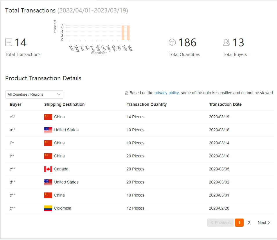Click the 13 total buyers number
Viewport: 277px width, 240px height.
[238, 43]
